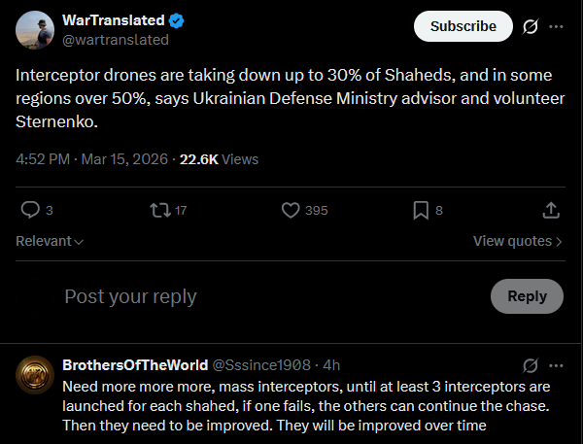Viewport: 583px width, 444px height.
Task: Click the verified blue checkmark badge
Action: 177,20
